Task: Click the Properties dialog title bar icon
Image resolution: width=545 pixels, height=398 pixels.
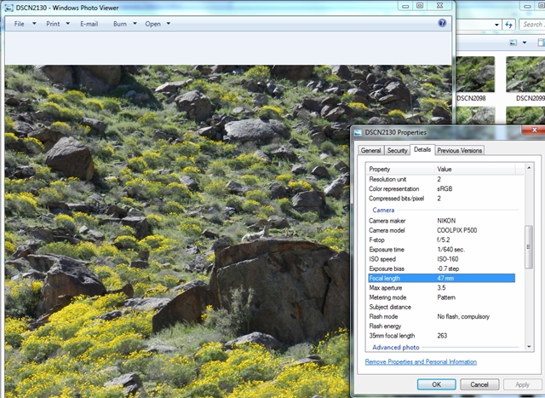Action: point(358,133)
